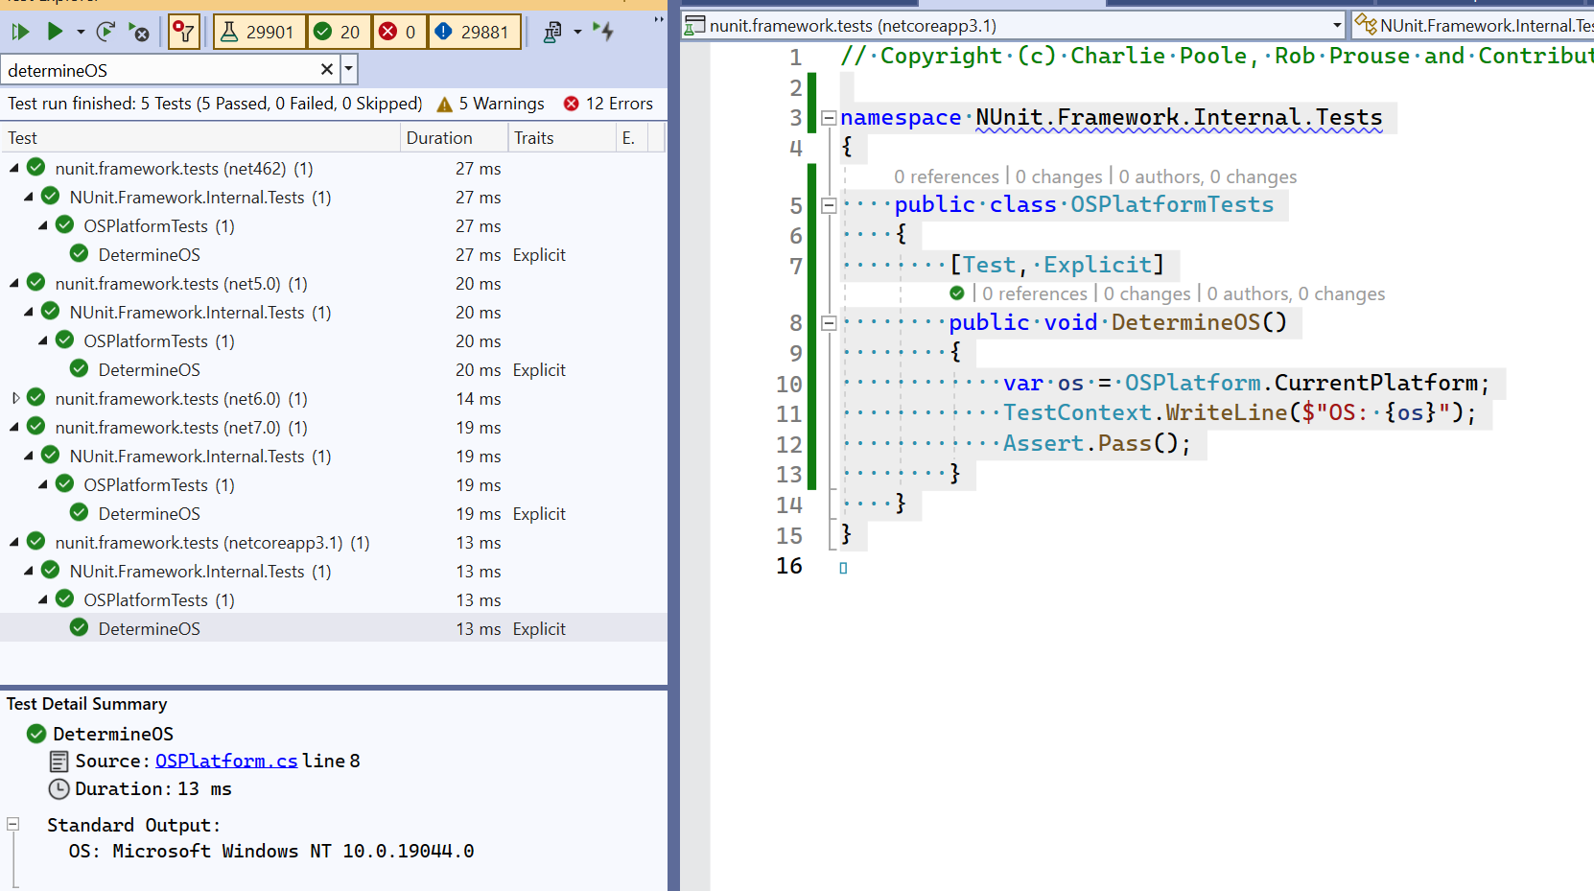This screenshot has width=1594, height=891.
Task: Enable Run Tests After Build
Action: point(604,32)
